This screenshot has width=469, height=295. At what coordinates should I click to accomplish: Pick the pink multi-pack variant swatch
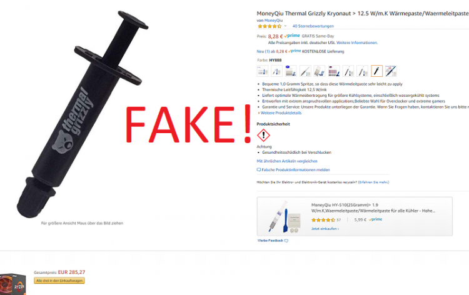333,71
